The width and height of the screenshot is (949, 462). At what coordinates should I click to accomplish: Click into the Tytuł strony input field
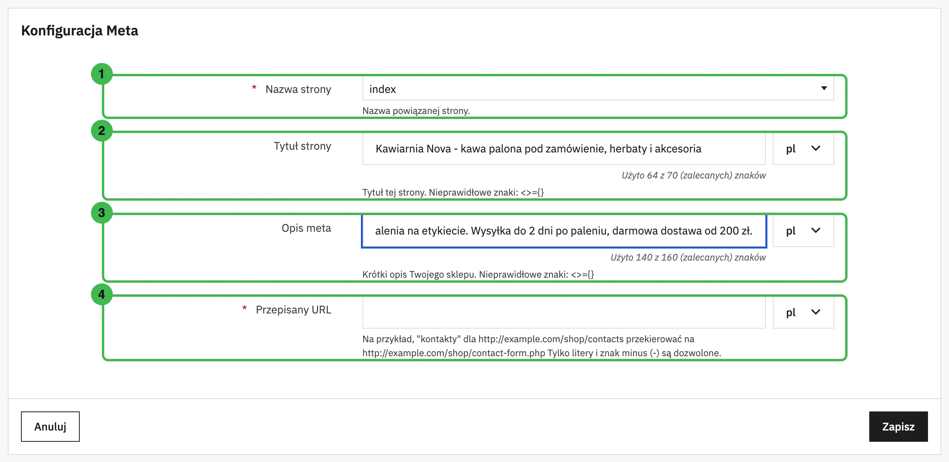pos(564,149)
